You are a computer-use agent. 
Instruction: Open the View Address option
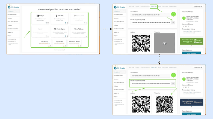(79, 30)
